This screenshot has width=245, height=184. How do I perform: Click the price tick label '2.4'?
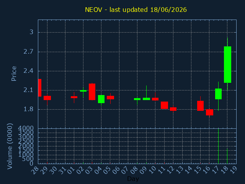click(x=28, y=71)
